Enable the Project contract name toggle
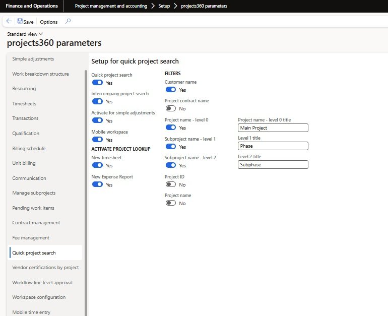388x316 pixels. pos(171,108)
